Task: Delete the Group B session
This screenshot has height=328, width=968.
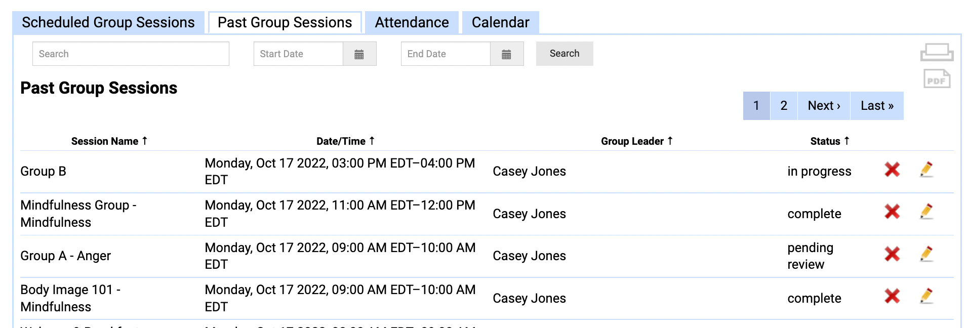Action: tap(892, 170)
